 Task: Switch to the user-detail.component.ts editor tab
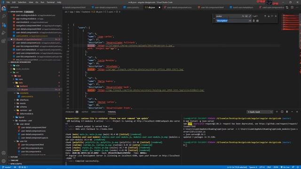[104, 8]
